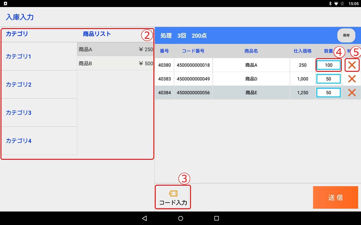This screenshot has width=361, height=225.
Task: Click 商品A name cell in table
Action: (251, 65)
